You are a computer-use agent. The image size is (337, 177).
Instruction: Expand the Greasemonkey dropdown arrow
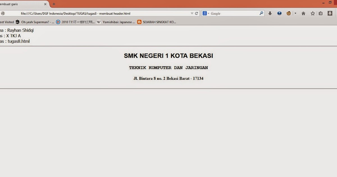[x=295, y=13]
